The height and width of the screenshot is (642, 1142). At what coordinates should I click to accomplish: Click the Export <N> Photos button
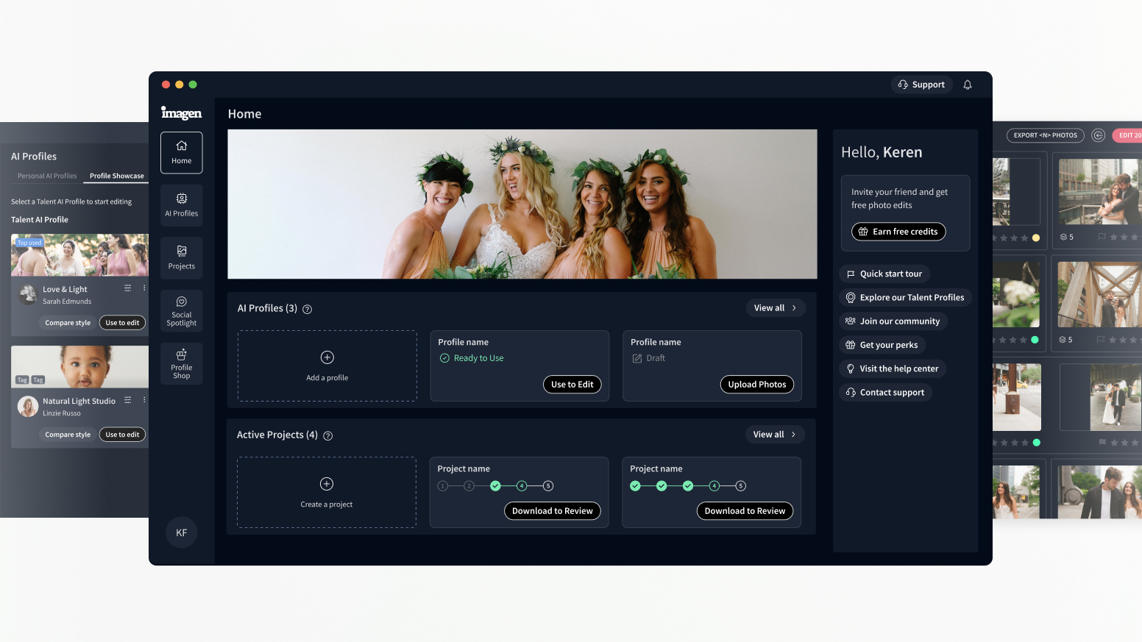1046,135
